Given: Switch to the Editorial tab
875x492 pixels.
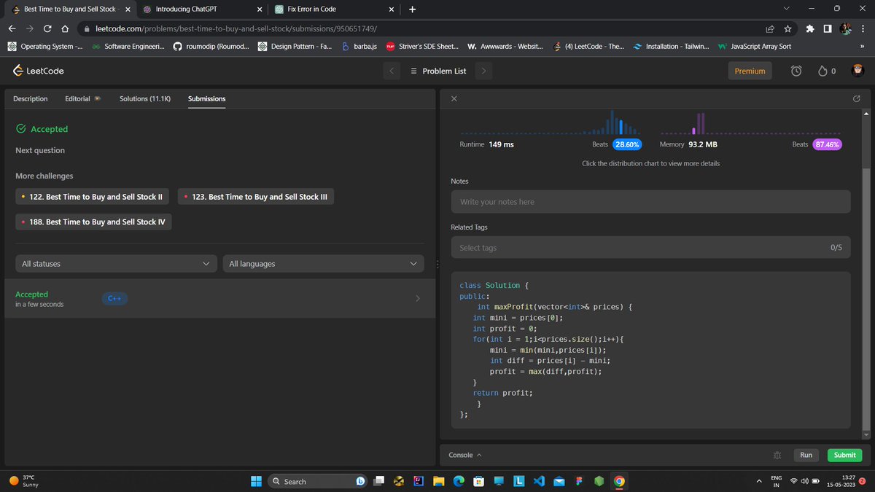Looking at the screenshot, I should (82, 98).
